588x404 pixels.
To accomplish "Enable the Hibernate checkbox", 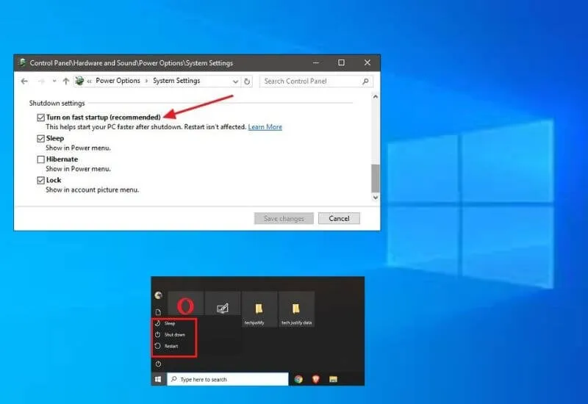I will (41, 159).
